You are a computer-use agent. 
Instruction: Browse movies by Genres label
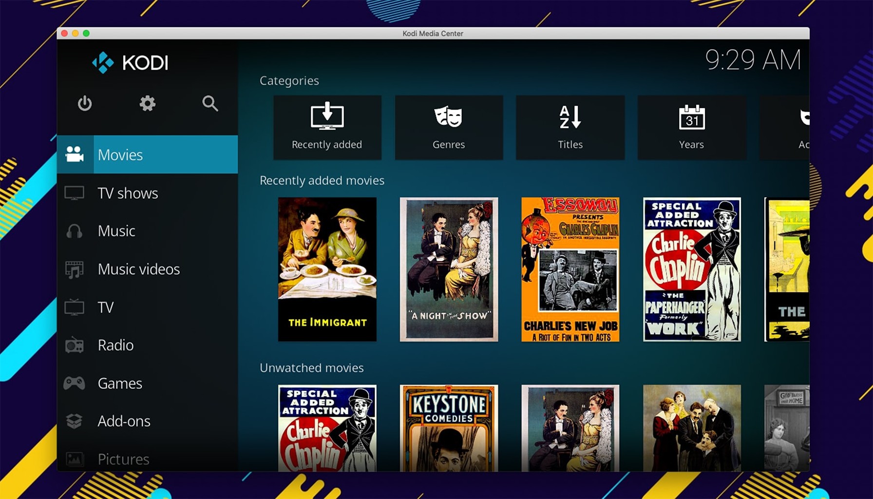pos(449,144)
